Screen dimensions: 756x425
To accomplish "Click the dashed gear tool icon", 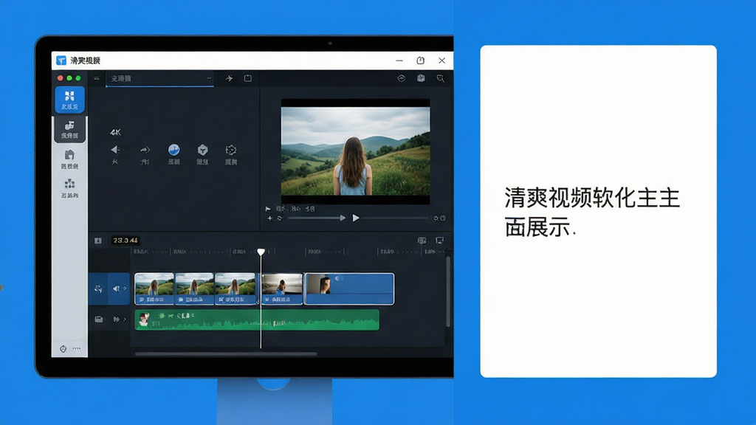I will pos(231,150).
